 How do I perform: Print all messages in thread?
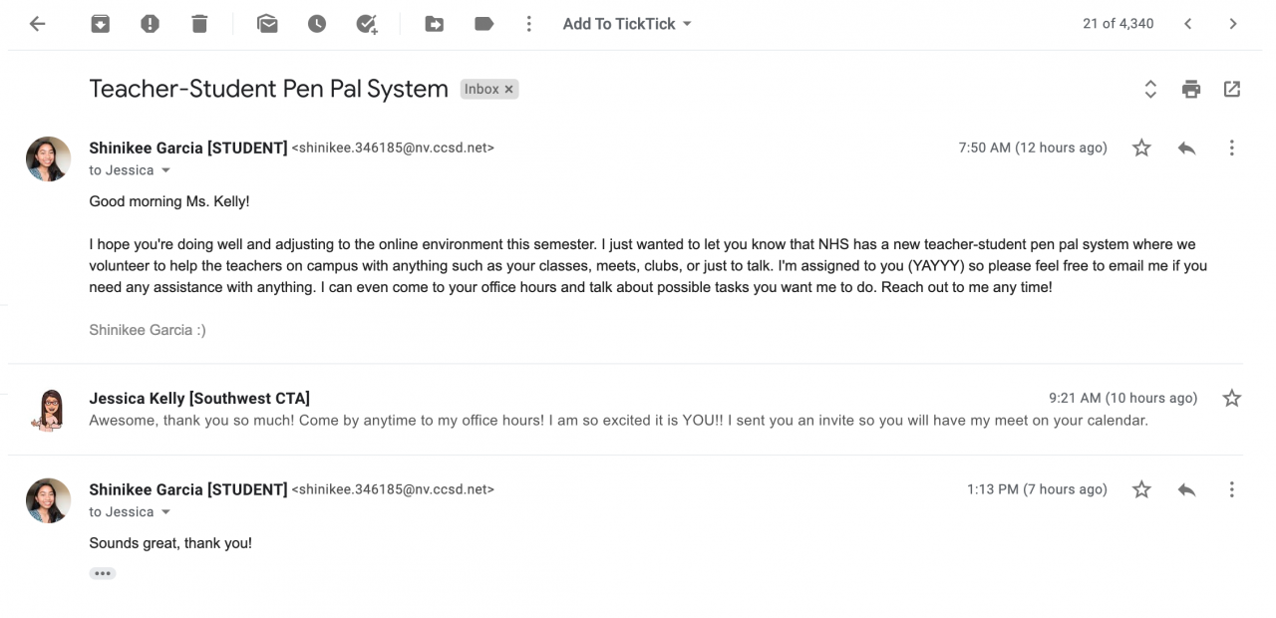click(x=1191, y=90)
